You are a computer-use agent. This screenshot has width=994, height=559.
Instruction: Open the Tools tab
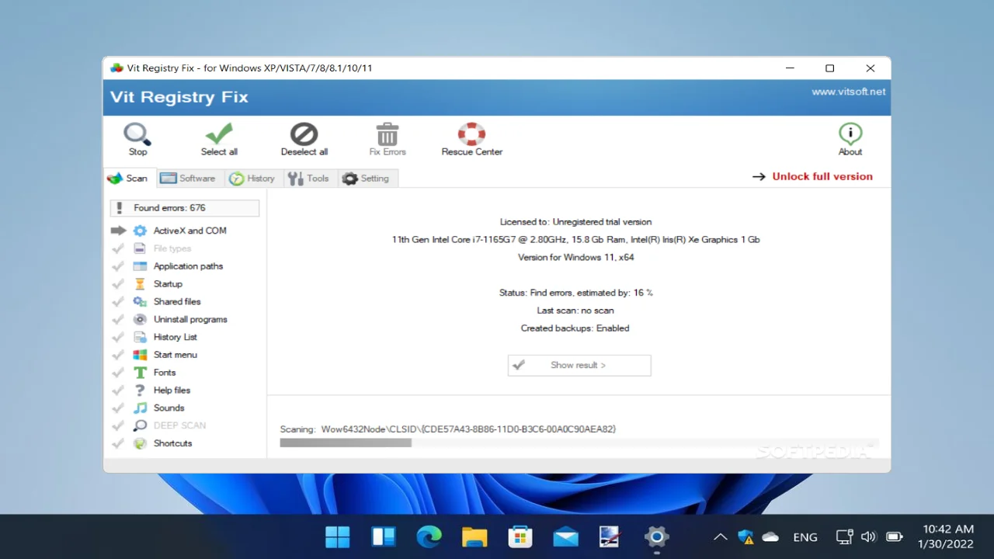pyautogui.click(x=309, y=178)
